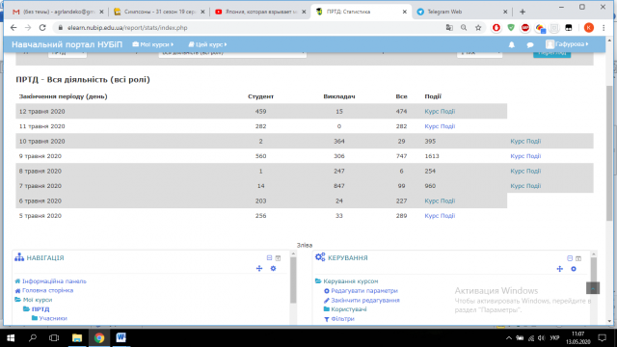Reload the current page

pos(42,28)
